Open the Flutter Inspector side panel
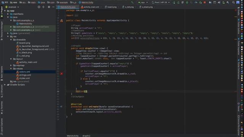Viewport: 244px width, 137px height. point(239,46)
